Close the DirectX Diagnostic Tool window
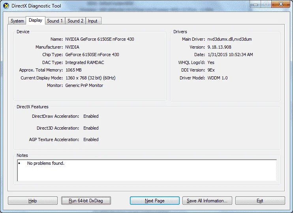The height and width of the screenshot is (213, 293). (x=281, y=4)
